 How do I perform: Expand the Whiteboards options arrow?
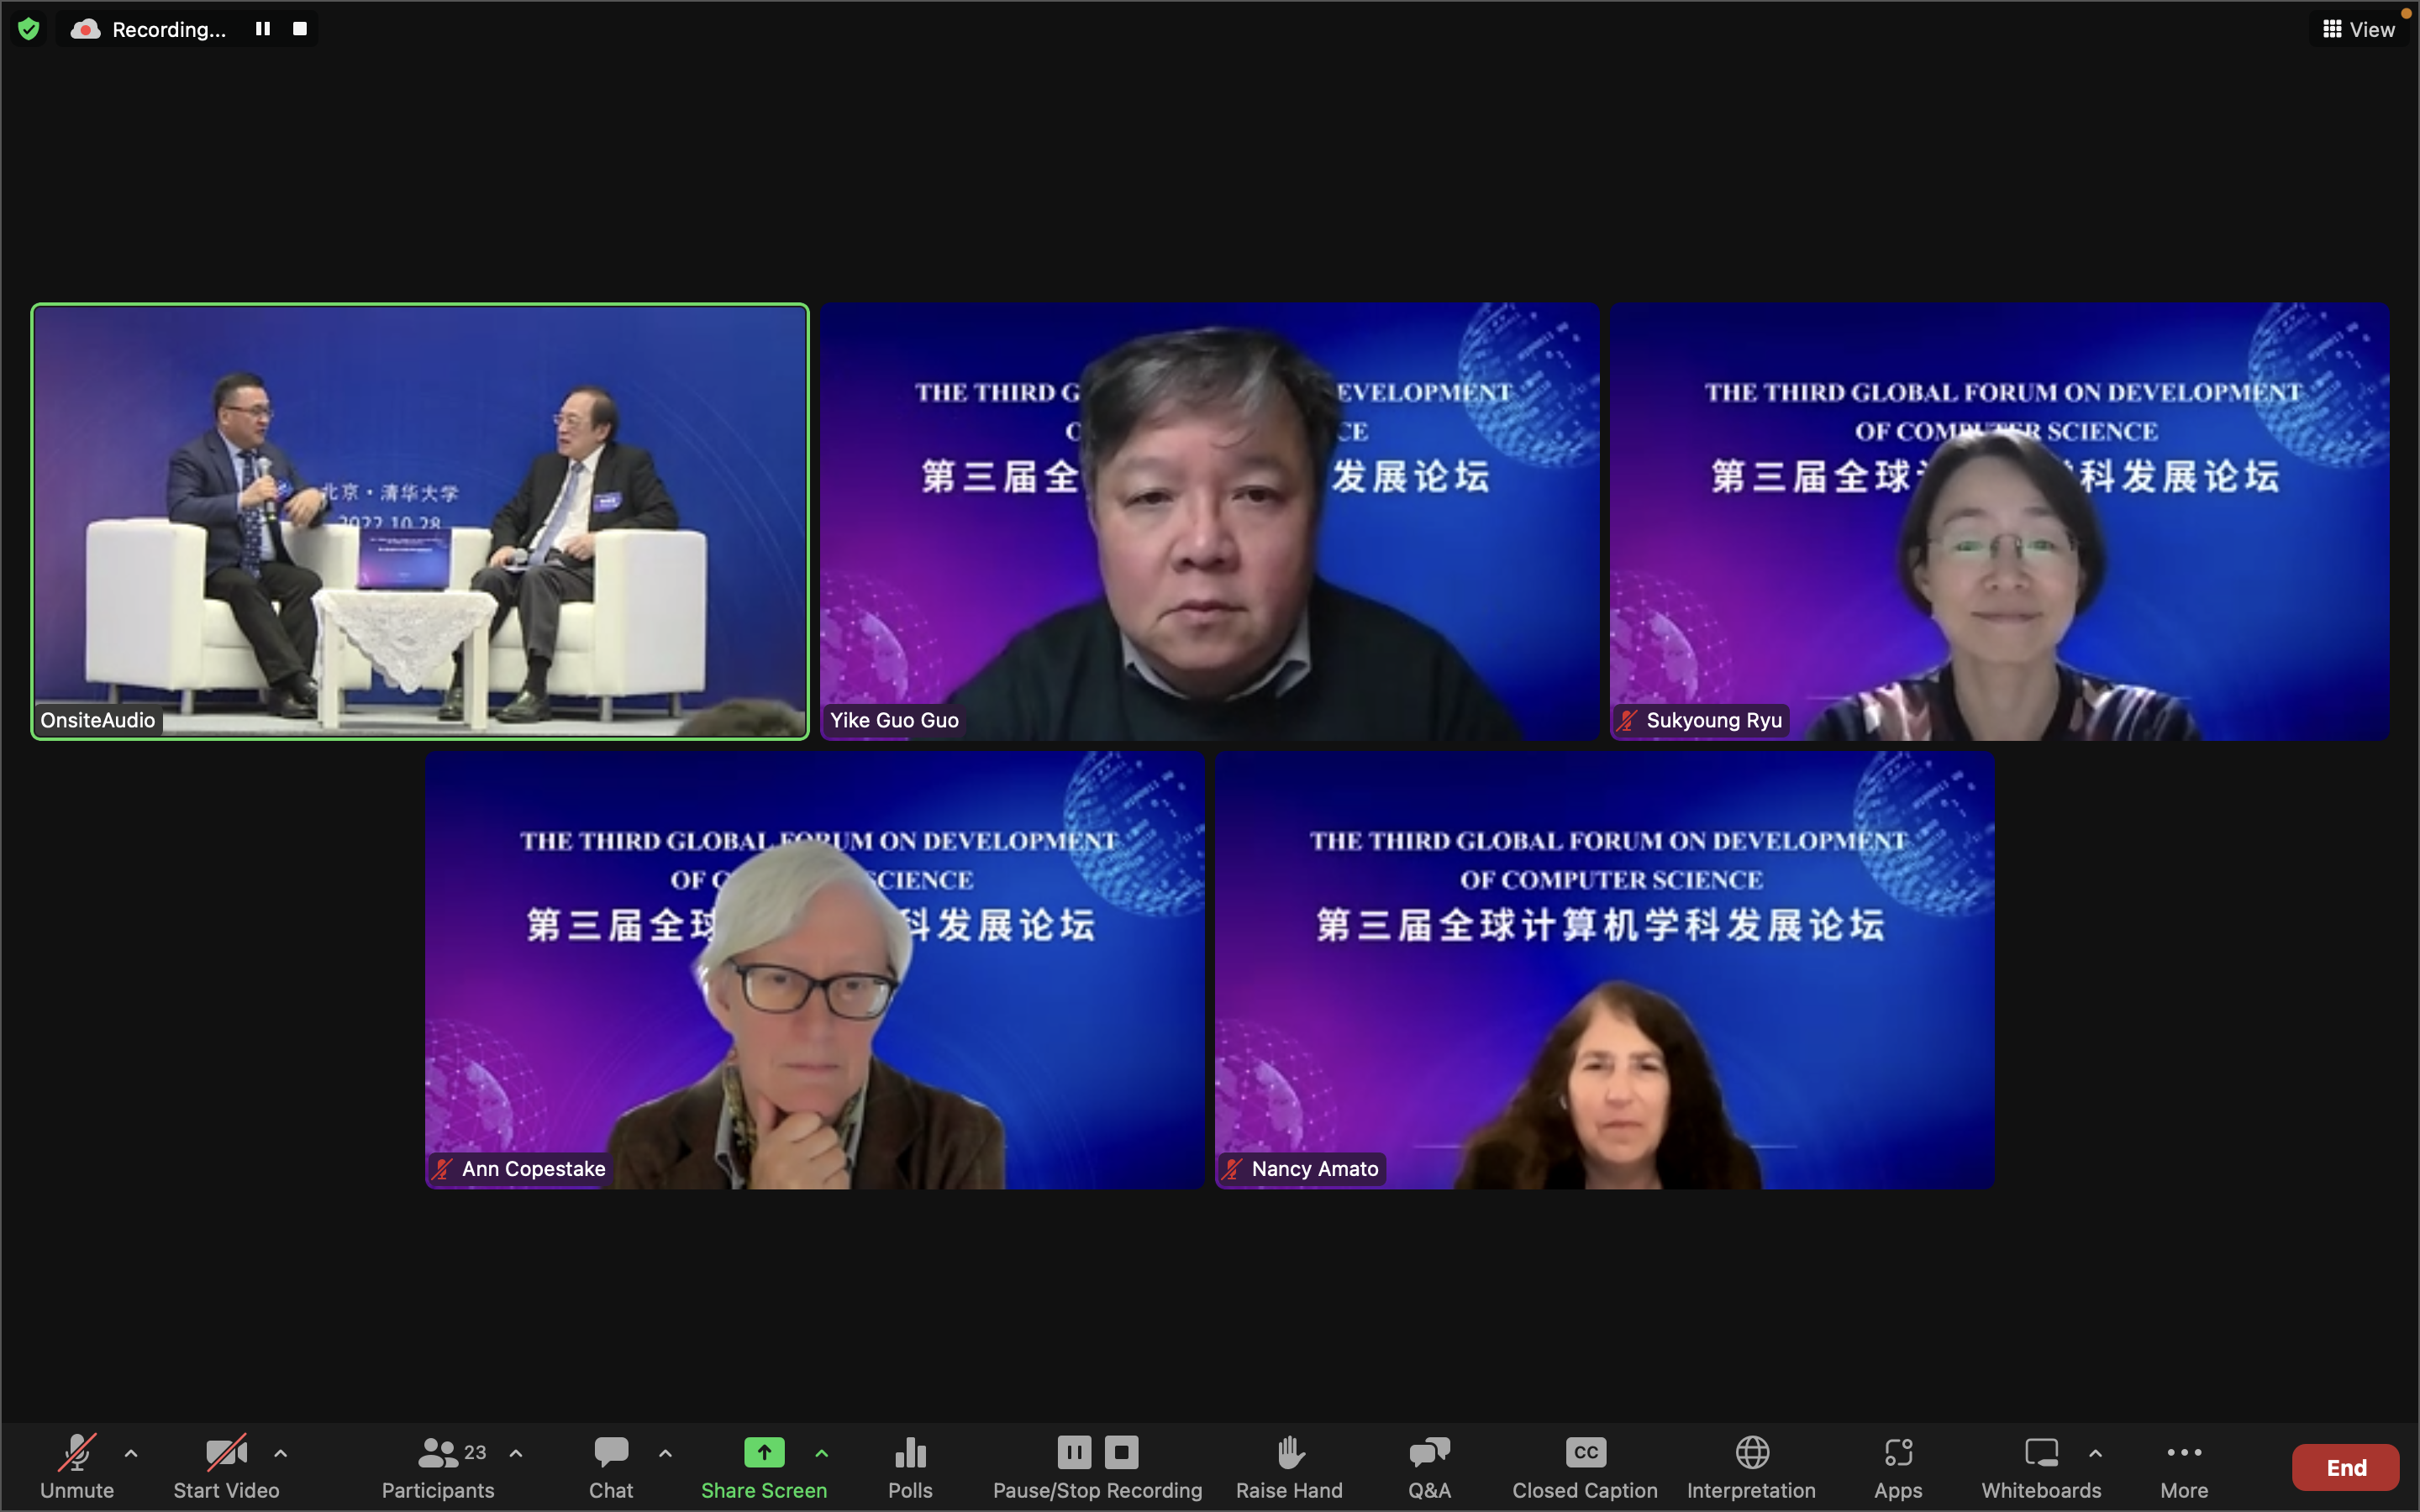(2095, 1453)
